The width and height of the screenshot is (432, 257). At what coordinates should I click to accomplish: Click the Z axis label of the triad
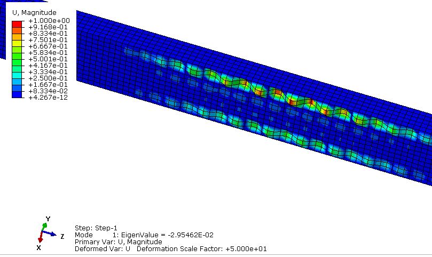[x=62, y=236]
